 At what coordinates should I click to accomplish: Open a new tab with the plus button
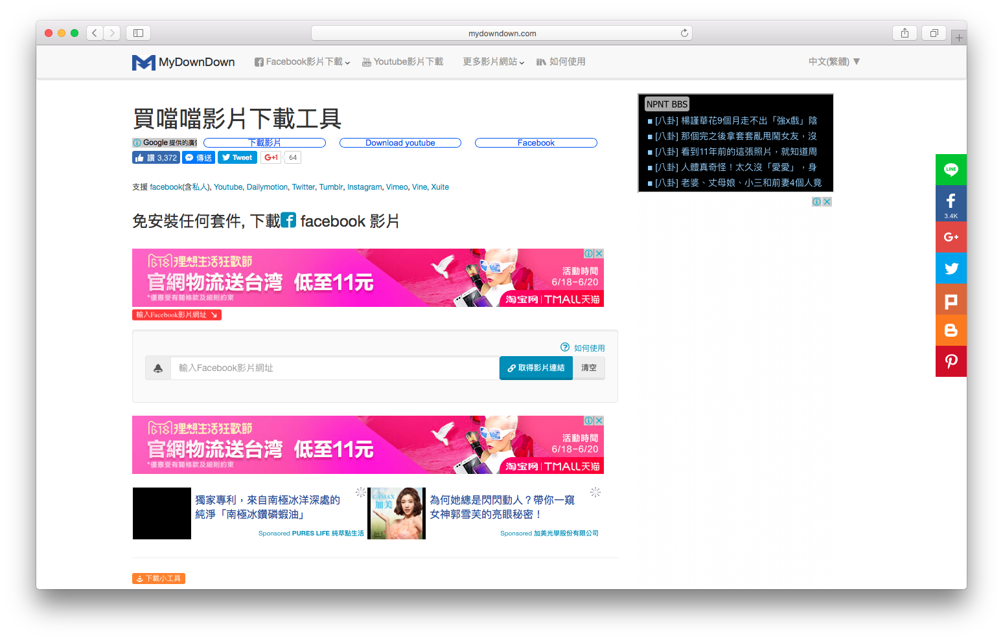pyautogui.click(x=959, y=38)
